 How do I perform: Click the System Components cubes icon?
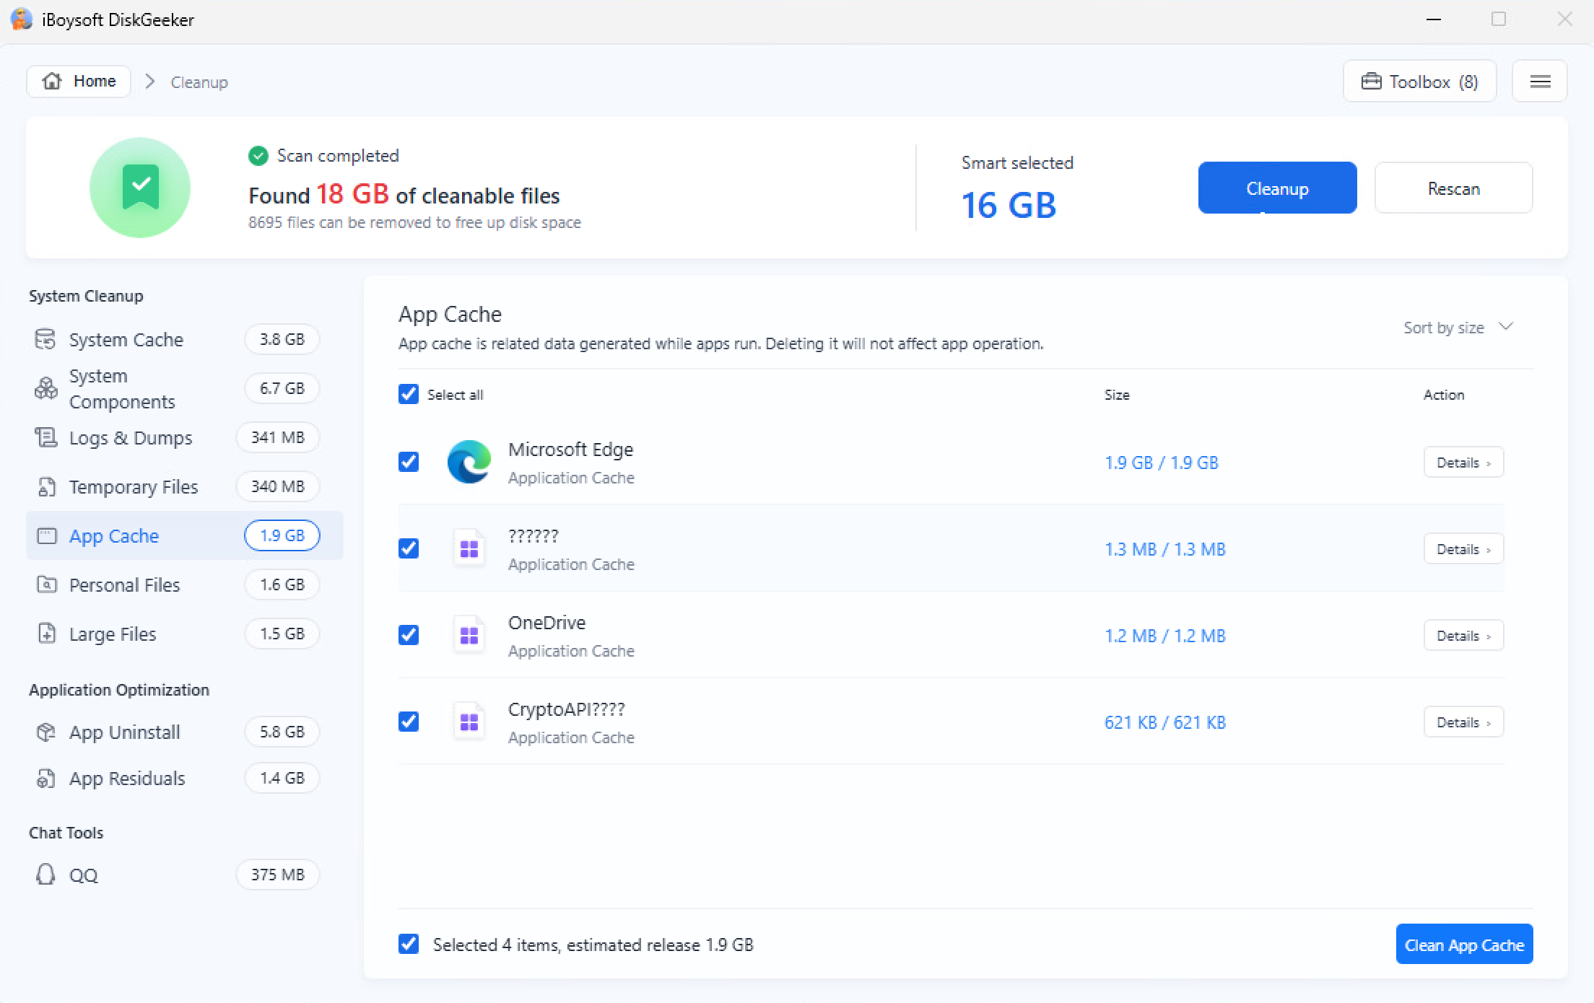(x=45, y=388)
